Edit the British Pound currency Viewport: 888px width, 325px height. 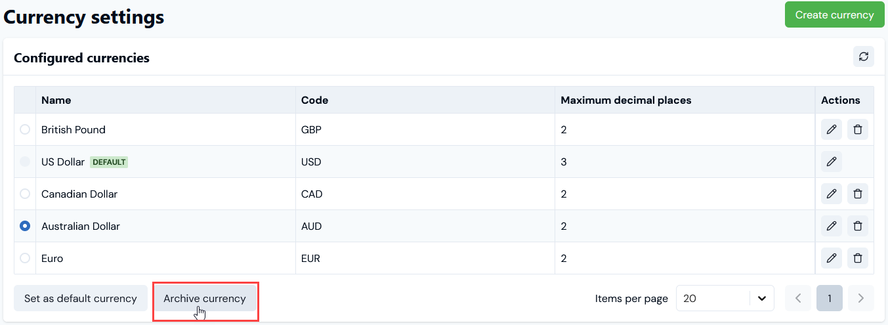(832, 130)
